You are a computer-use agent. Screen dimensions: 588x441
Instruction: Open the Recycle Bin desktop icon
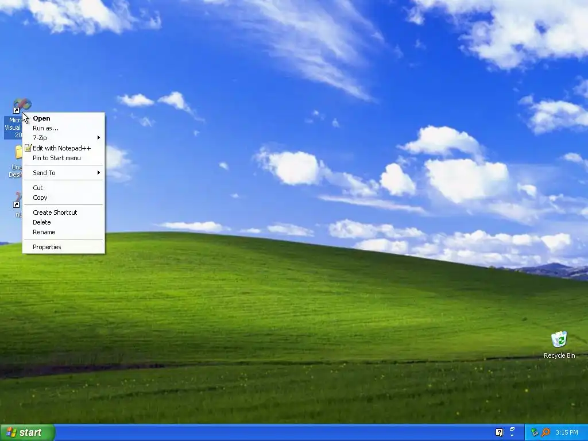(559, 339)
